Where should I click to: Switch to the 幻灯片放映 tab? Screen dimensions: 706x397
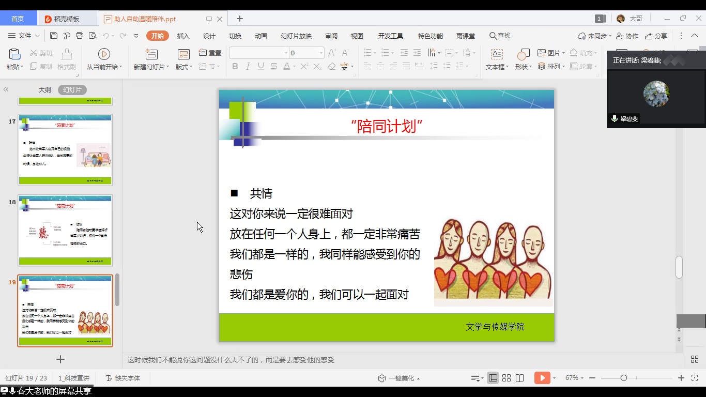point(296,36)
